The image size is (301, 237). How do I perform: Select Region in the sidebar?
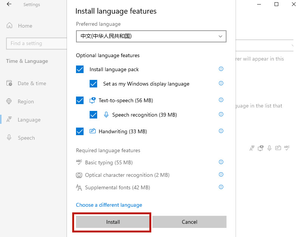tap(25, 101)
